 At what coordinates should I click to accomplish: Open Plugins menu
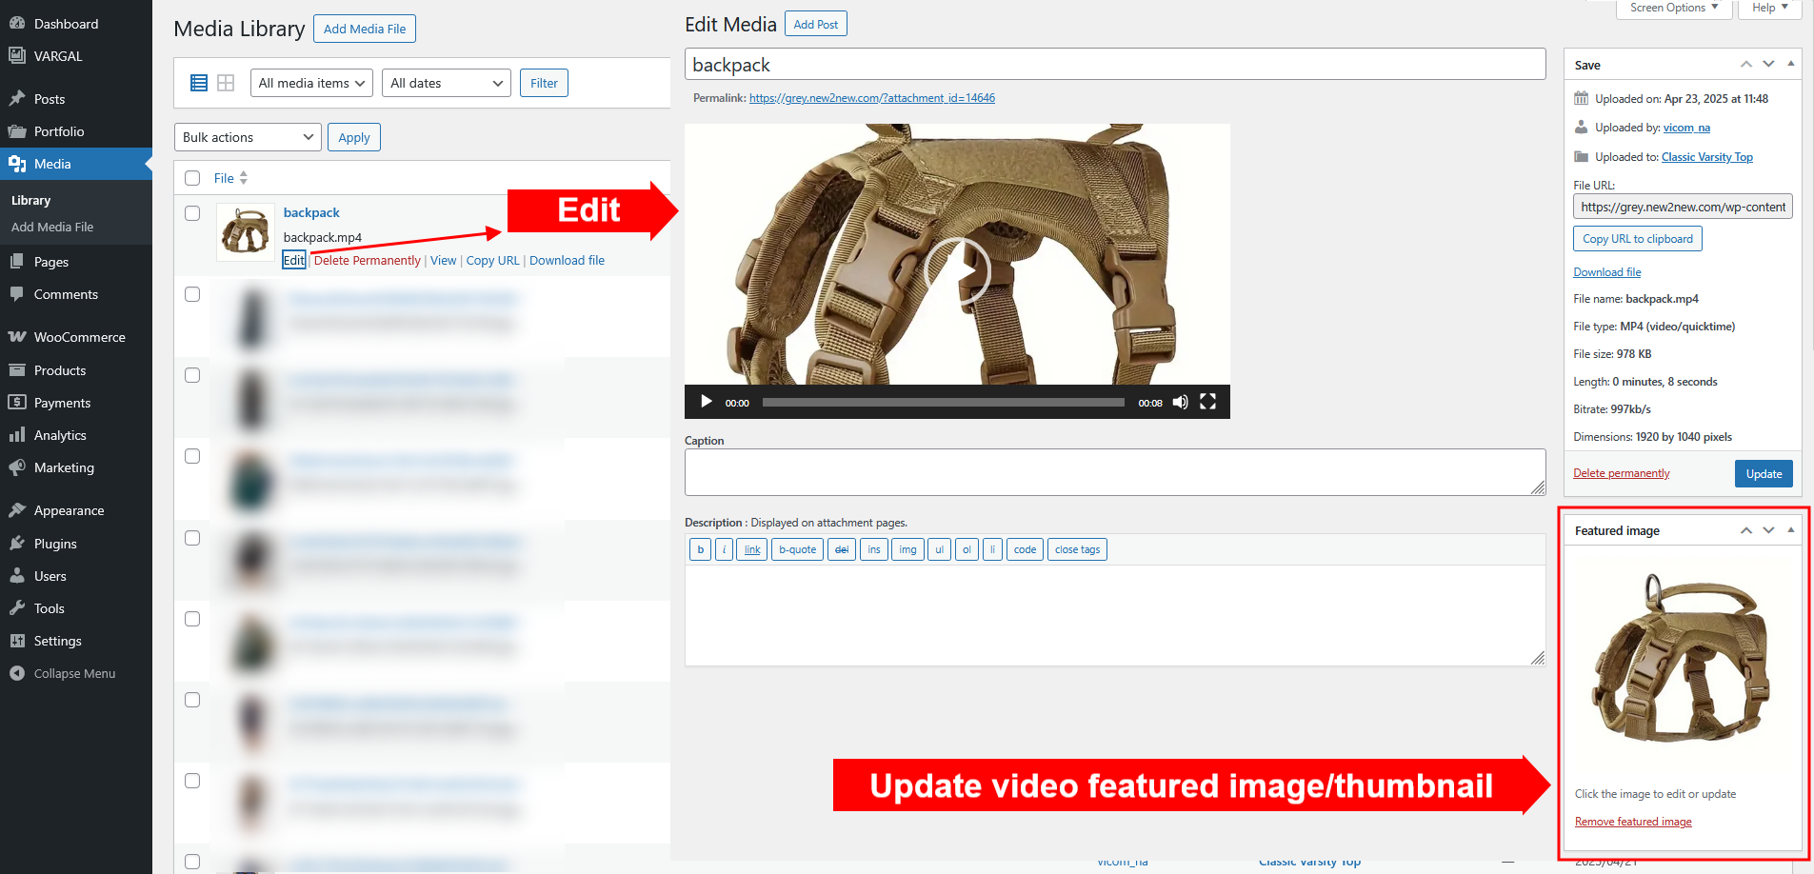click(x=55, y=544)
